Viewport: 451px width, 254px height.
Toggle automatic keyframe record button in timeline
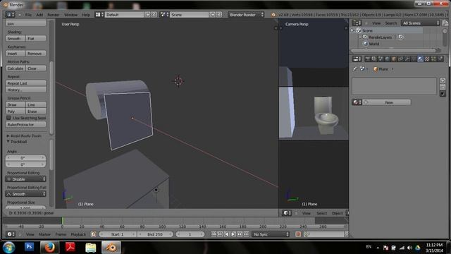pos(298,234)
